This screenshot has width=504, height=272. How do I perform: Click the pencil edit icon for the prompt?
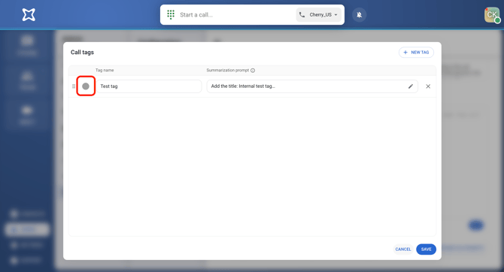click(411, 86)
